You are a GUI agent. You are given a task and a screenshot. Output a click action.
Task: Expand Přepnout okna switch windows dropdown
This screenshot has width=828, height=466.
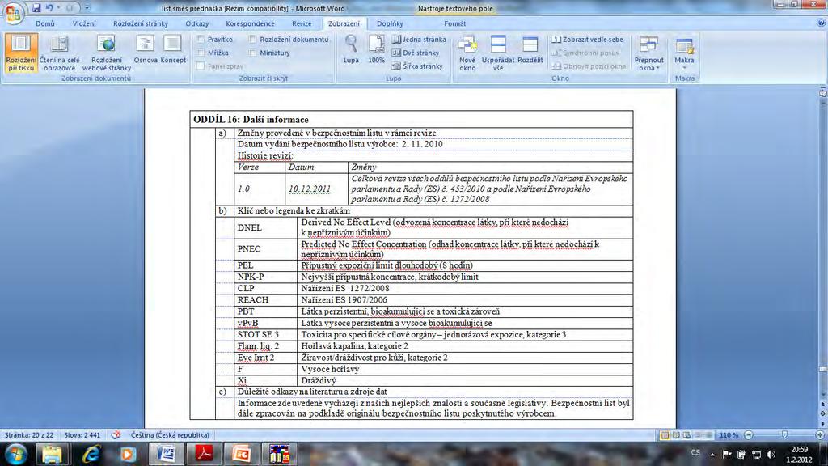tap(648, 53)
